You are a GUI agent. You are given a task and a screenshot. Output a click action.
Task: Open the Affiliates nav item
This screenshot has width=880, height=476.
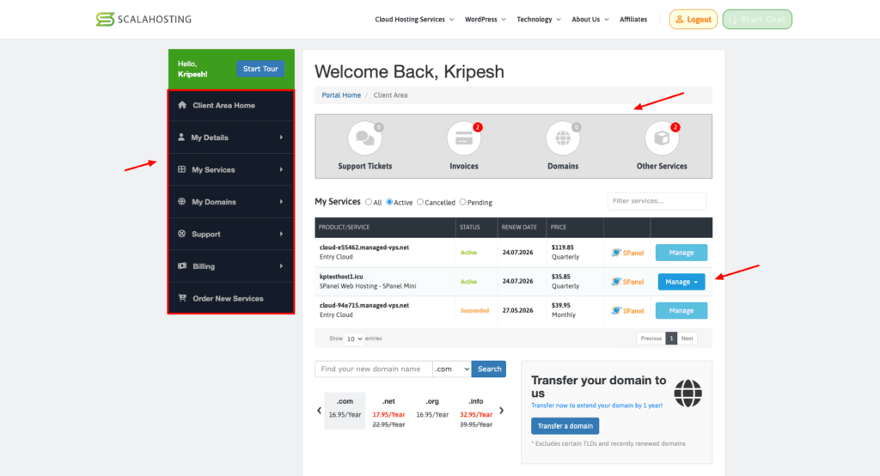coord(633,19)
